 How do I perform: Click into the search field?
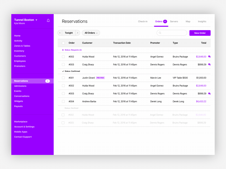pos(172,33)
